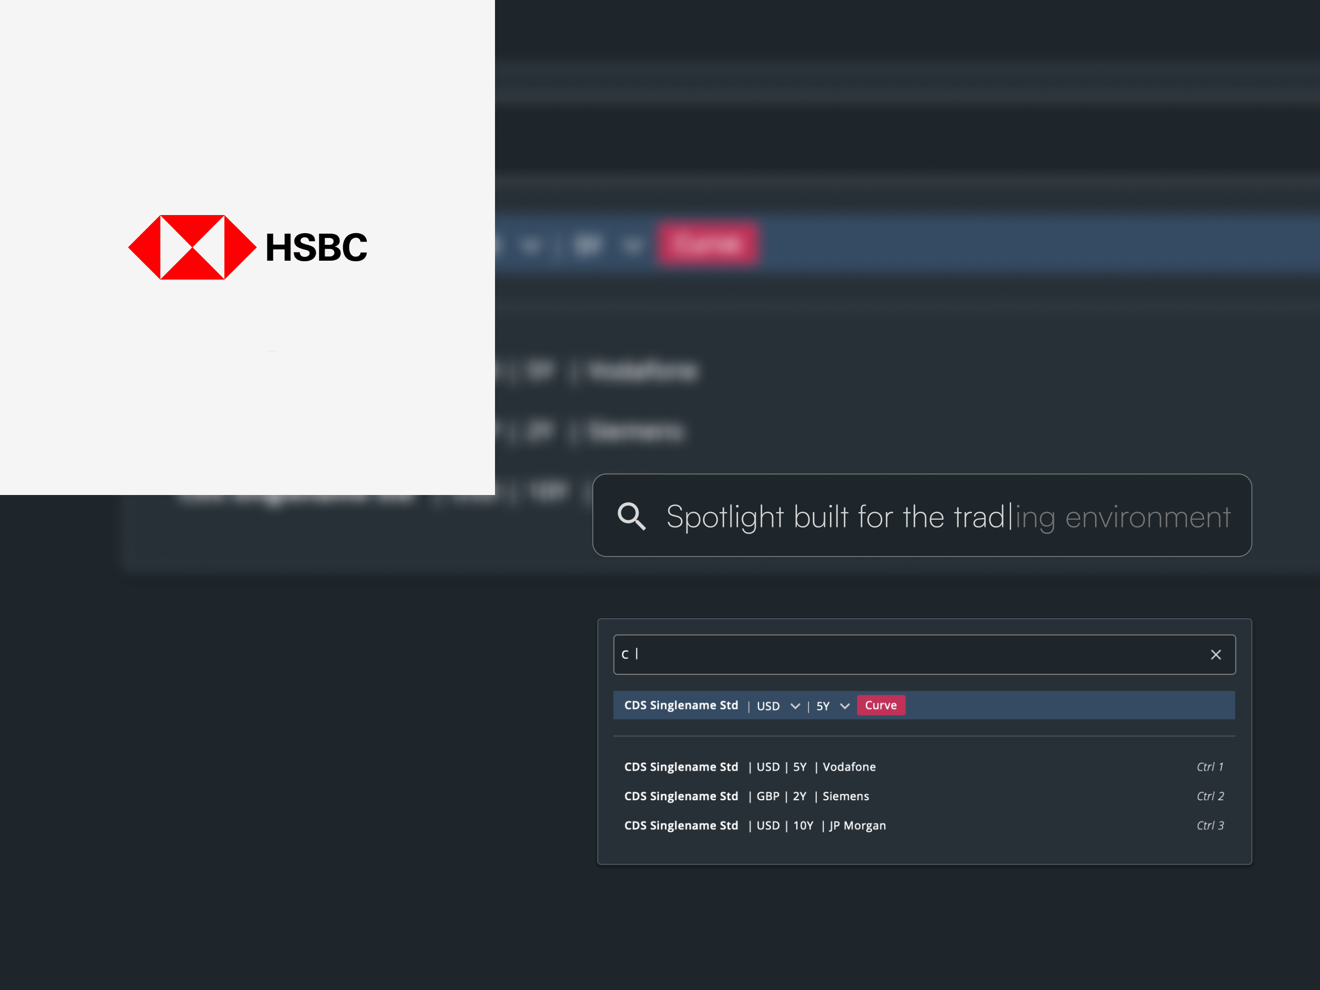This screenshot has width=1320, height=990.
Task: Open the USD currency dropdown chevron
Action: [x=795, y=706]
